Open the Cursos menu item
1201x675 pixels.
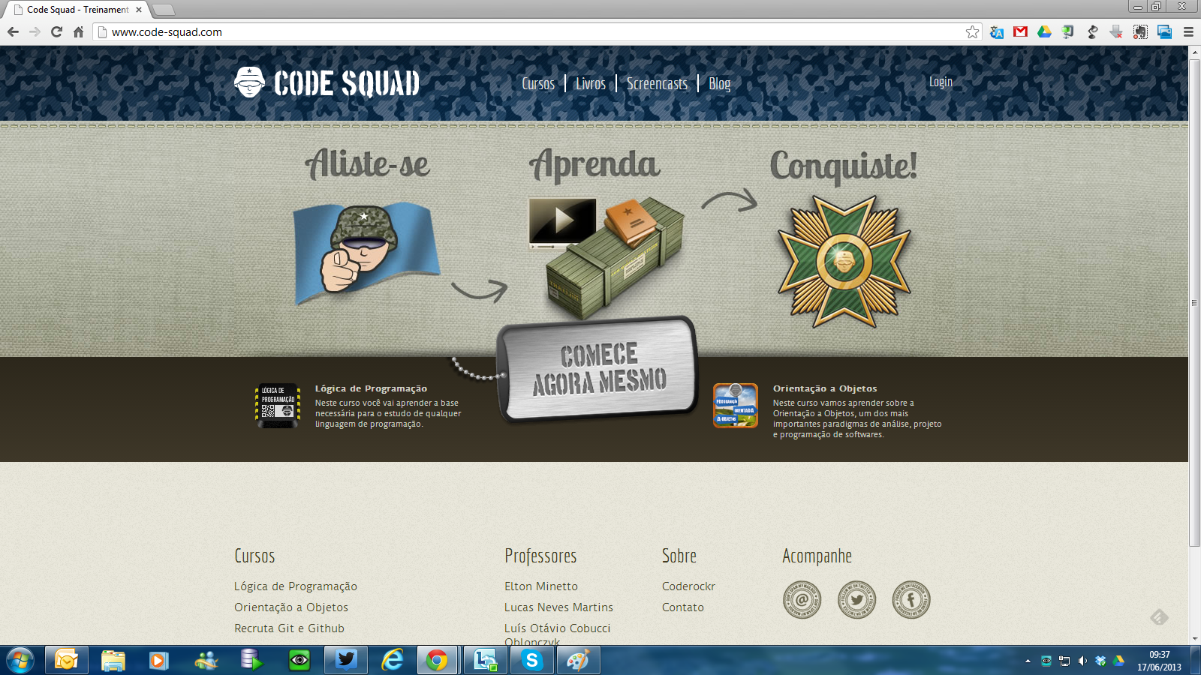click(x=538, y=83)
